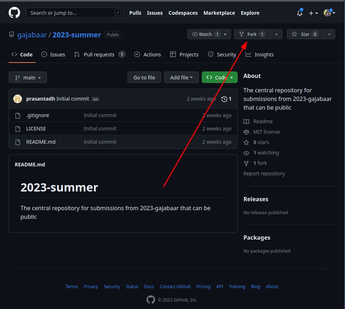
Task: Open the .gitignore file
Action: (x=38, y=115)
